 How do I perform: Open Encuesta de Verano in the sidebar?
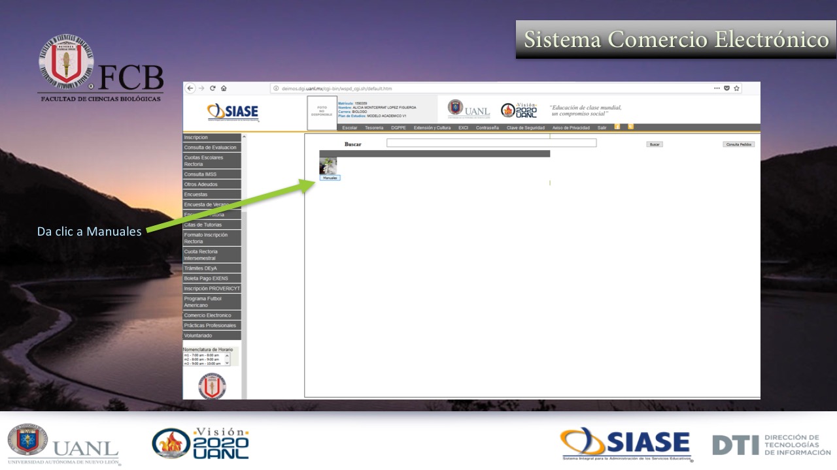212,204
